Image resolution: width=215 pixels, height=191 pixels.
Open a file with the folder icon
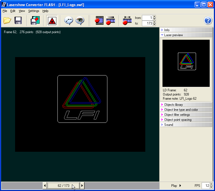pyautogui.click(x=7, y=21)
